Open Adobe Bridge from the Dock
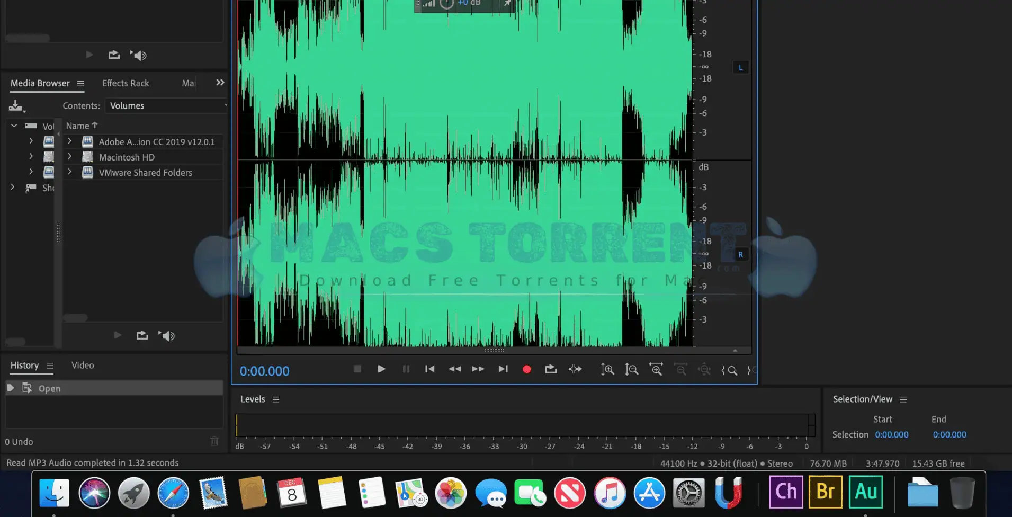 pos(826,492)
